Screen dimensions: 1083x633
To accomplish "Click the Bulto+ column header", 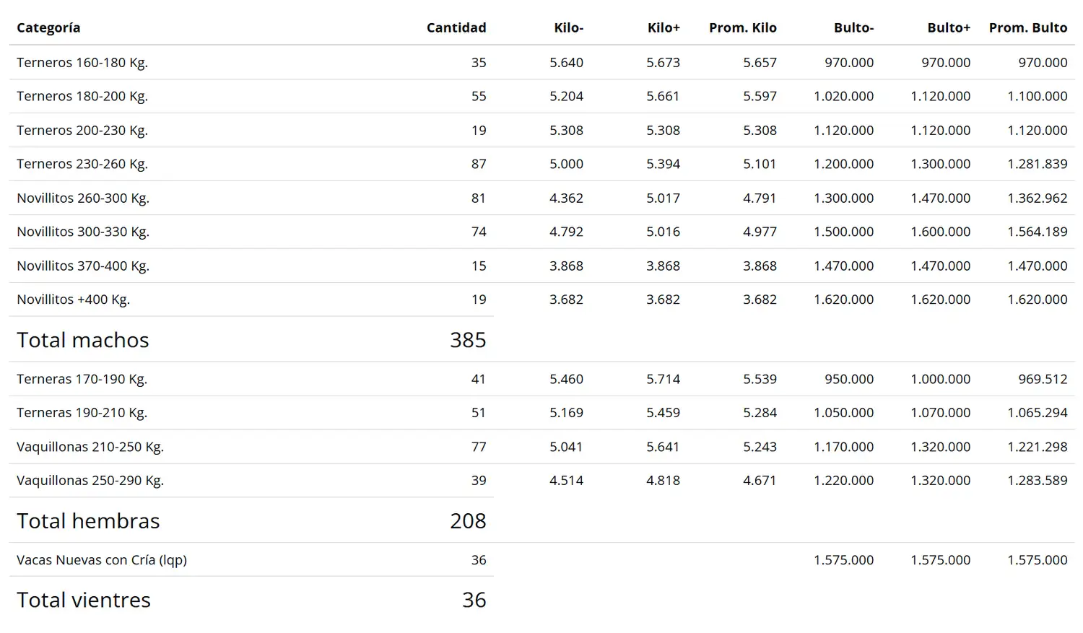I will [949, 27].
